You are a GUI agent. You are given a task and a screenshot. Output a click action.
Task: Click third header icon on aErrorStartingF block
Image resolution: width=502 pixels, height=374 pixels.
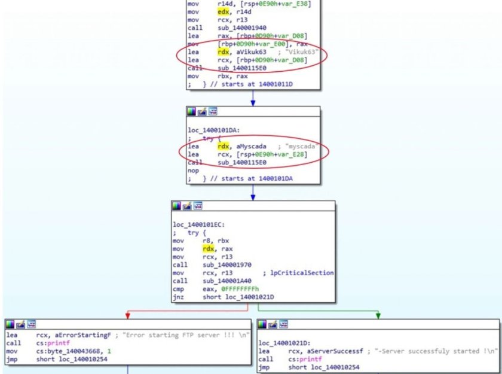(x=31, y=324)
